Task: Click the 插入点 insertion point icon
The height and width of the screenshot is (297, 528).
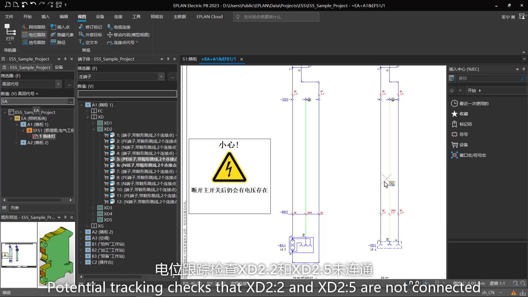Action: (53, 27)
